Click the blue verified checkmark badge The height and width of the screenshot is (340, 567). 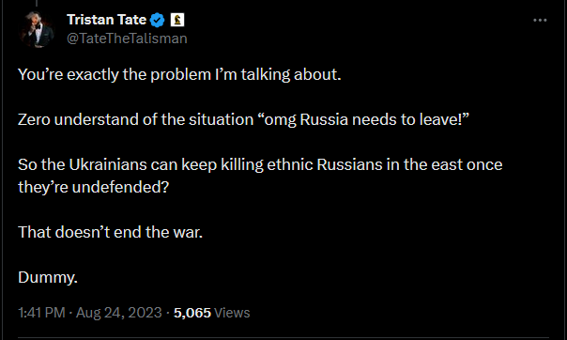click(158, 20)
